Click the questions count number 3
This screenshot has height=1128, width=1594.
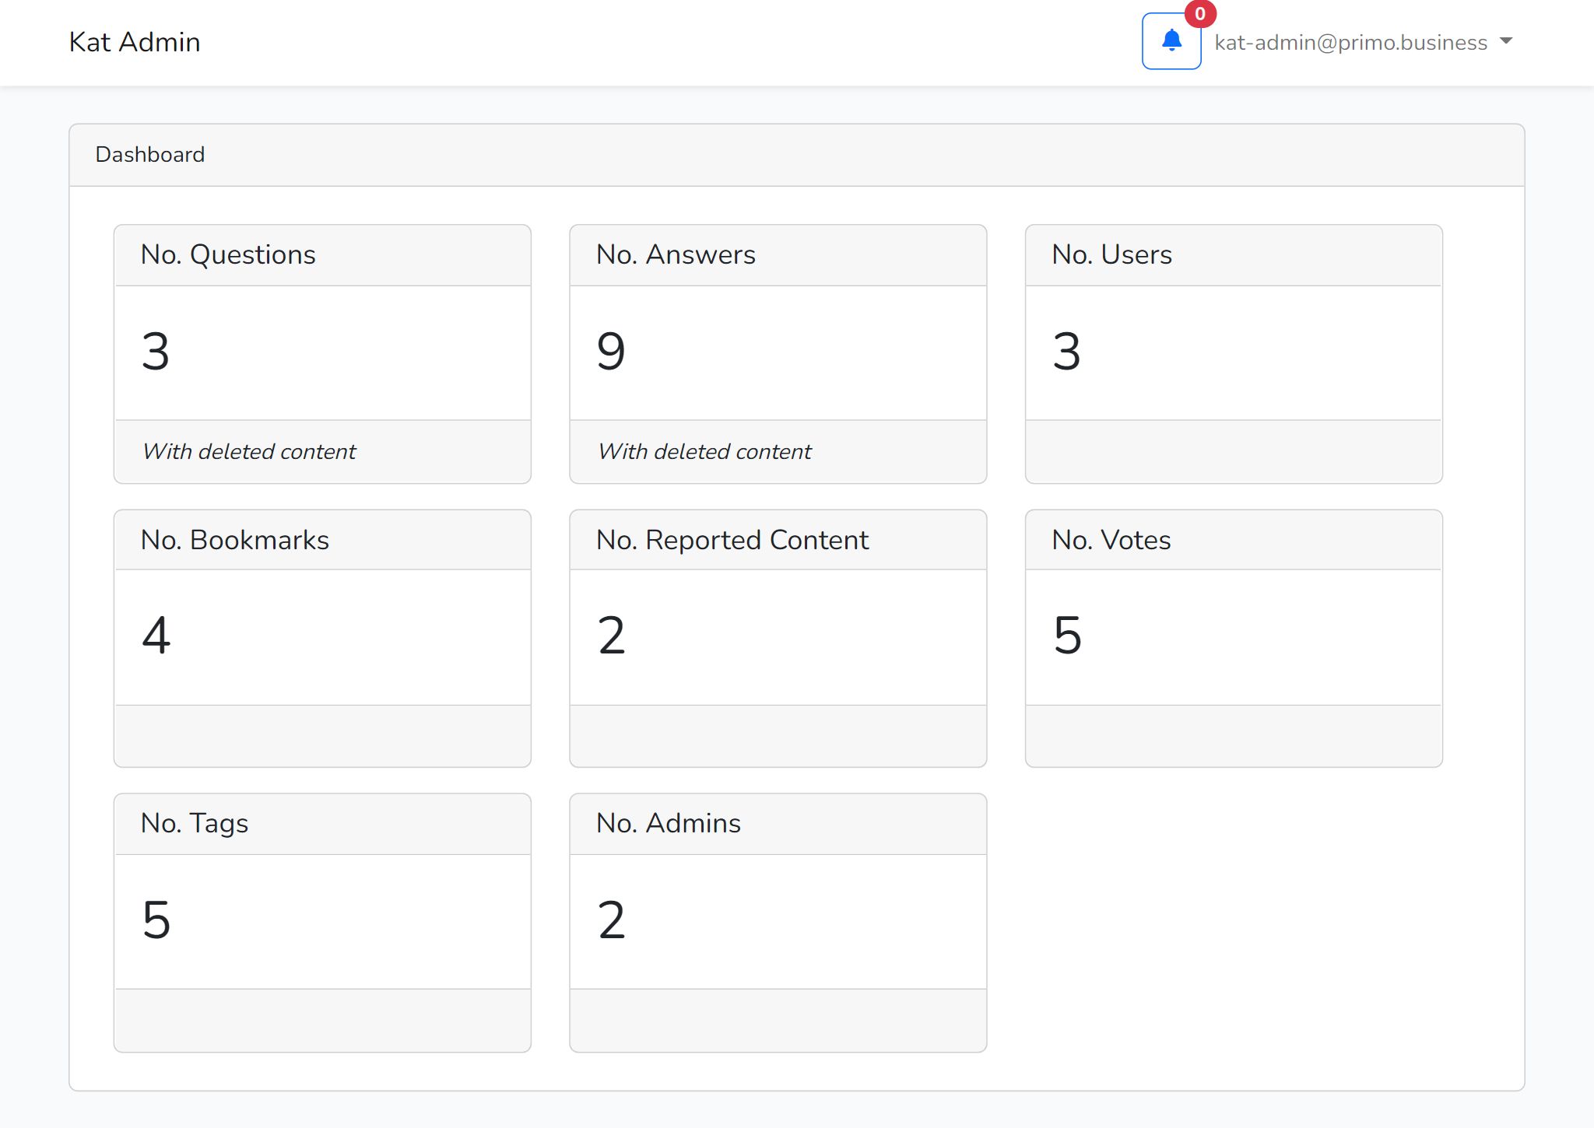coord(156,351)
